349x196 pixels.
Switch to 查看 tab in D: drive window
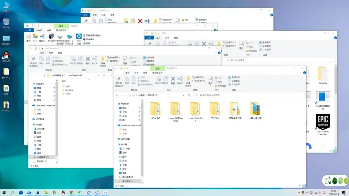(x=145, y=73)
